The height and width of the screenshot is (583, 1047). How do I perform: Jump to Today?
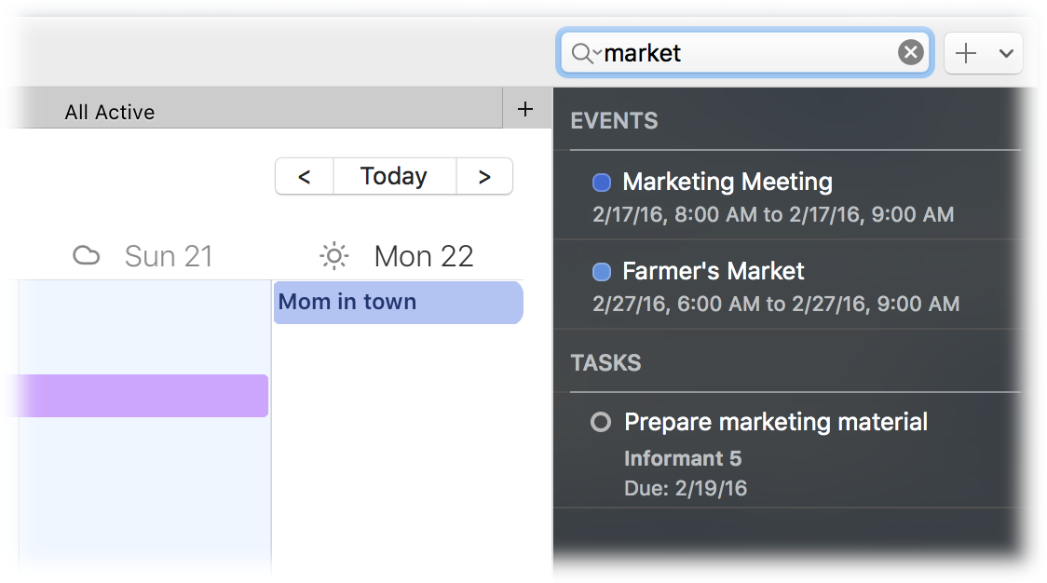click(x=394, y=176)
